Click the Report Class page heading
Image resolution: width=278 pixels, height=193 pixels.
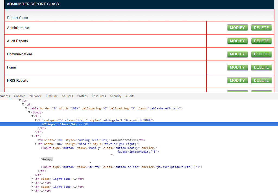click(x=17, y=18)
